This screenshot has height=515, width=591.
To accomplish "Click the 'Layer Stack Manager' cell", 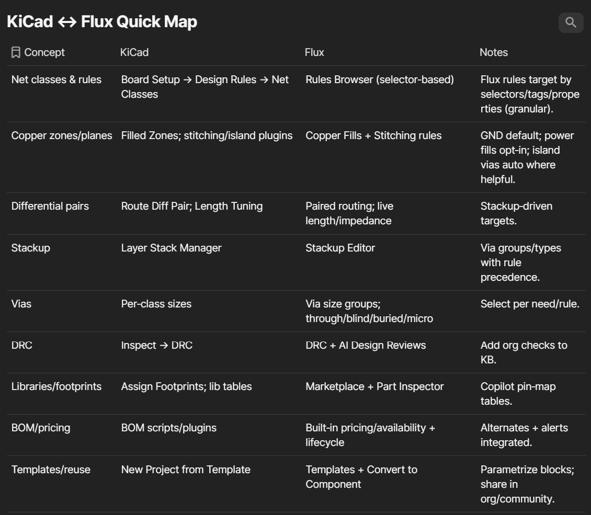I will coord(171,248).
